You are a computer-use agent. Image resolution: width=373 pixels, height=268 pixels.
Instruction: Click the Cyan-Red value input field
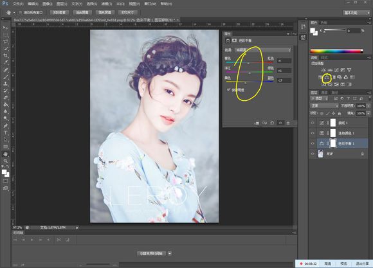point(284,61)
